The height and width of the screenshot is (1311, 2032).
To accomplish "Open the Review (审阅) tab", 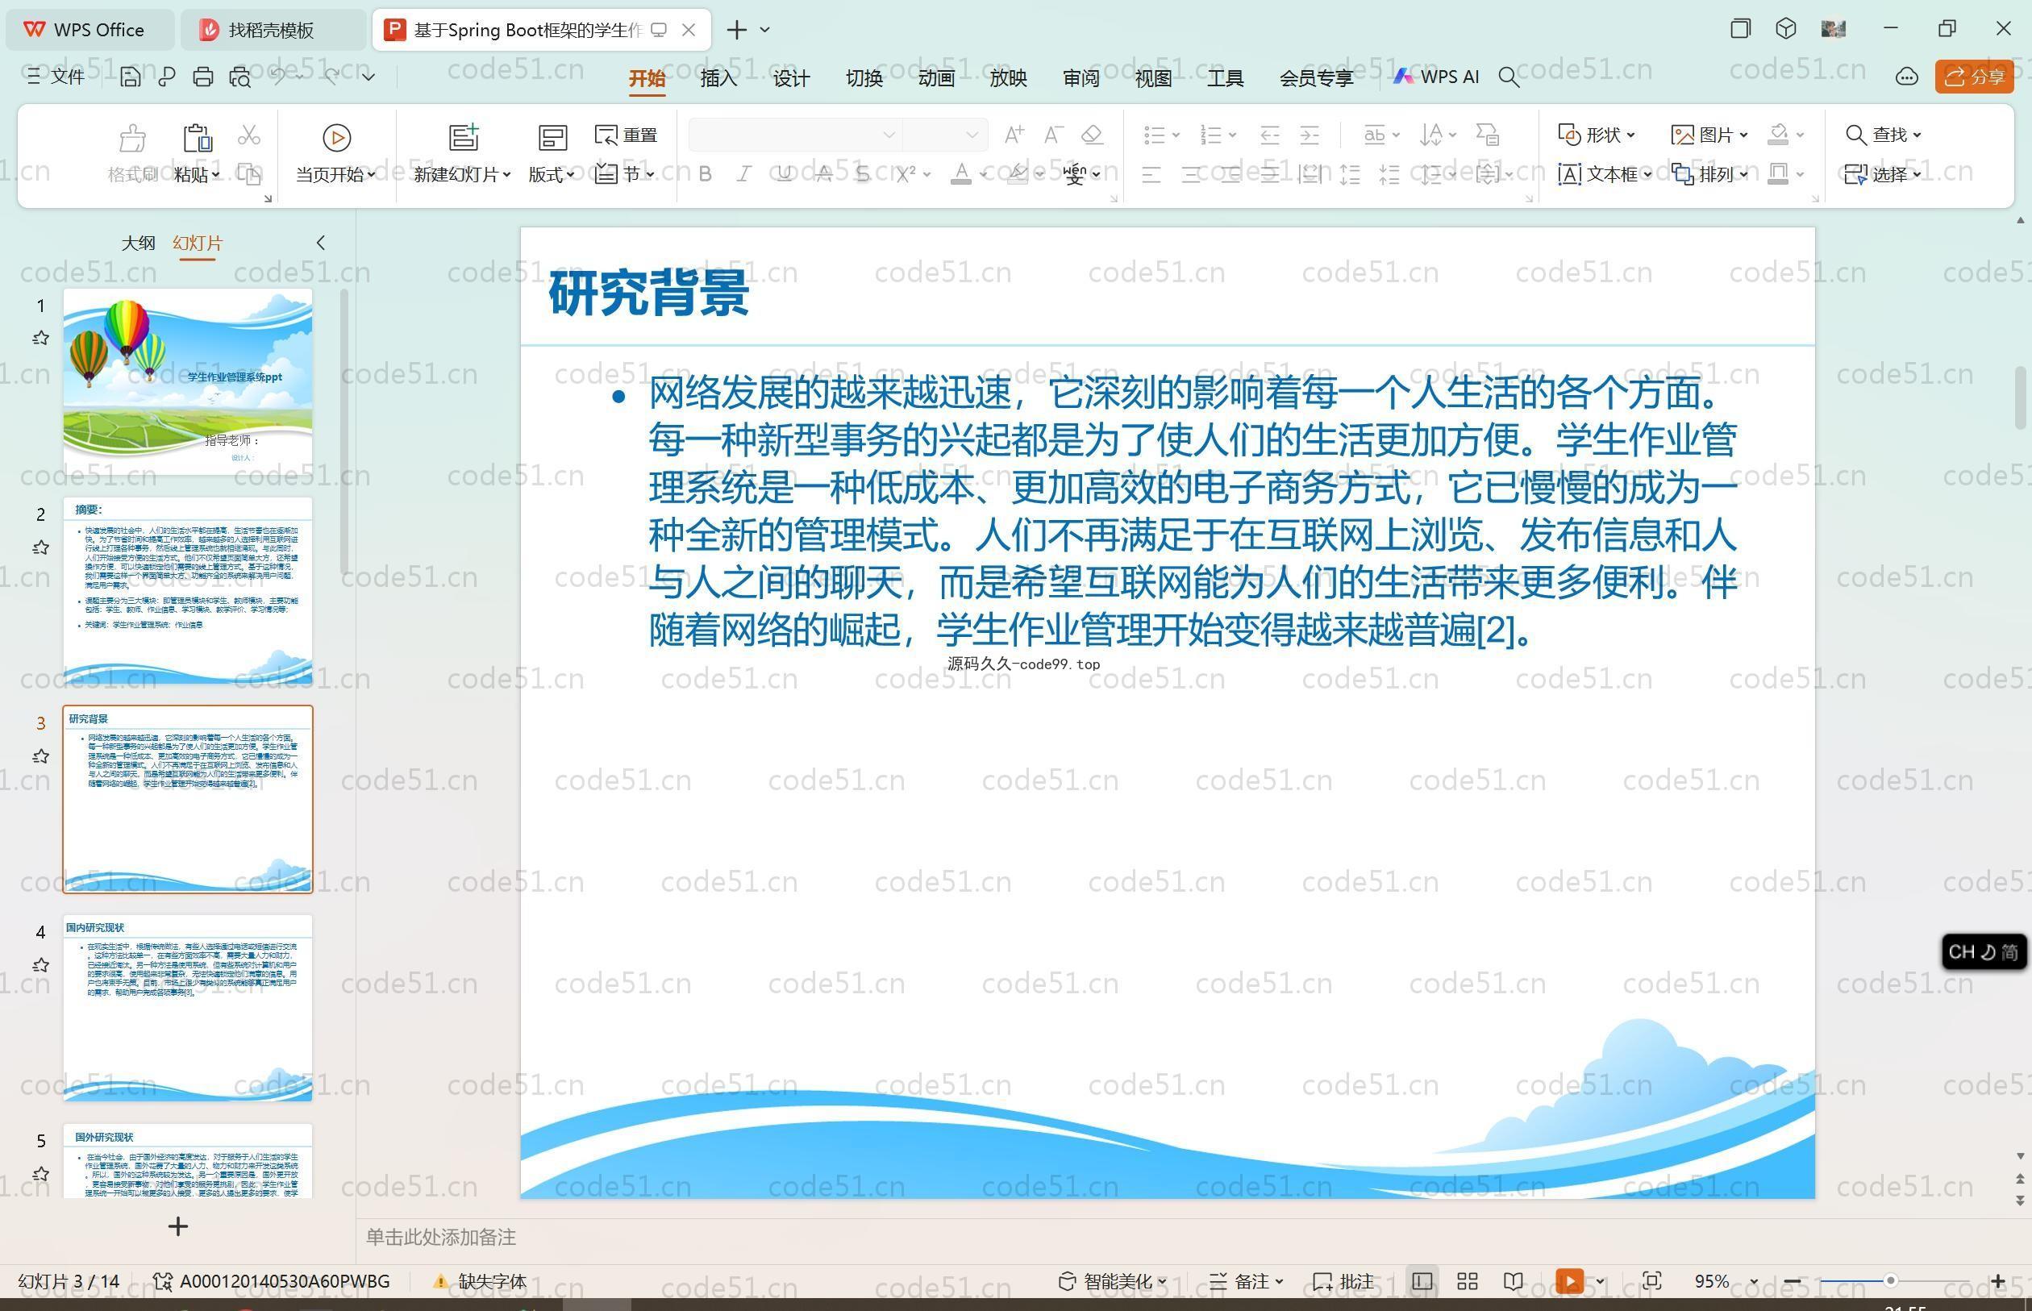I will [x=1081, y=77].
